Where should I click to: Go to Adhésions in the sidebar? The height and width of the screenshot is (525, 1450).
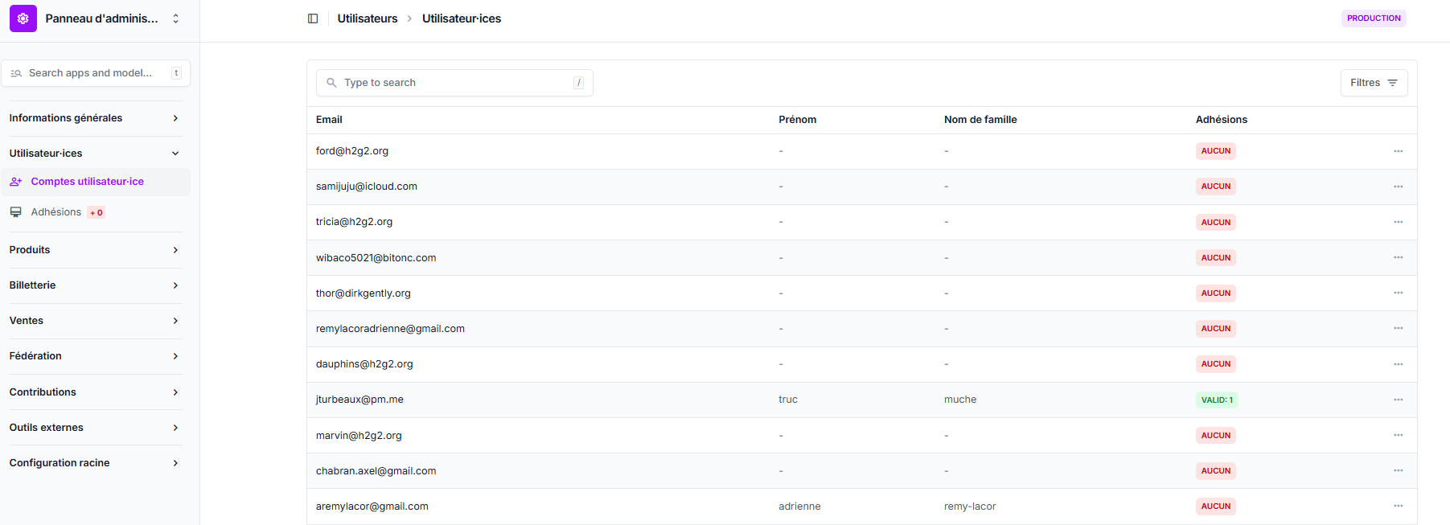coord(56,212)
